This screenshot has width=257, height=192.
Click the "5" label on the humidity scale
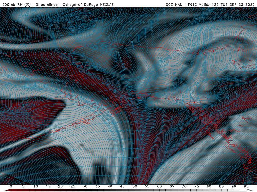pos(23,186)
